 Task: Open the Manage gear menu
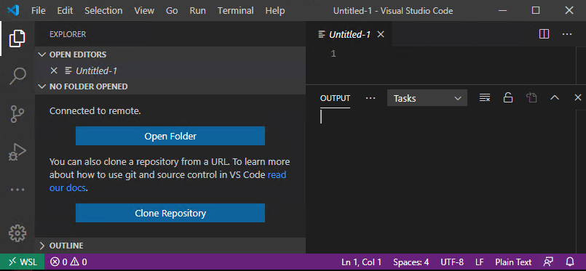point(17,233)
